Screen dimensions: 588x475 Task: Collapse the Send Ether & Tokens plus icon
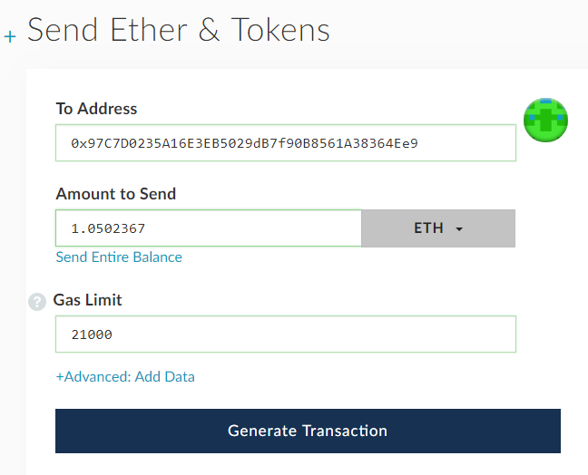tap(10, 36)
